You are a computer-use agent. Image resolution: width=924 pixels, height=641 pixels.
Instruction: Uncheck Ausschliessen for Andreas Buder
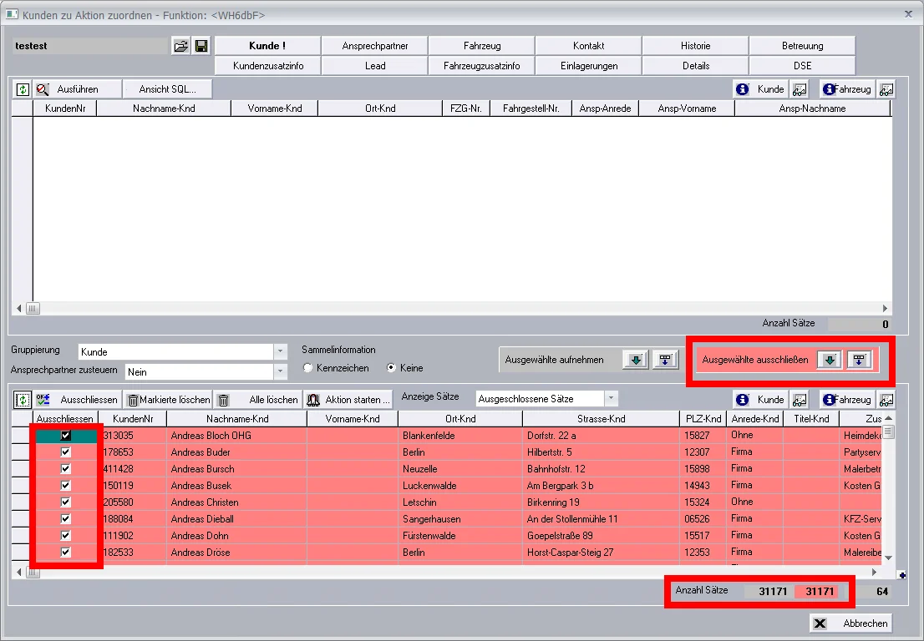[x=65, y=452]
